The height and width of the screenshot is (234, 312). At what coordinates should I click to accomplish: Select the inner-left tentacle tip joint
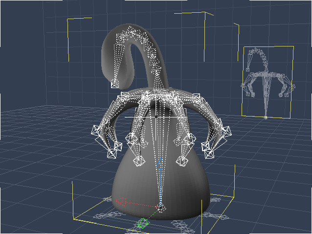pos(139,161)
